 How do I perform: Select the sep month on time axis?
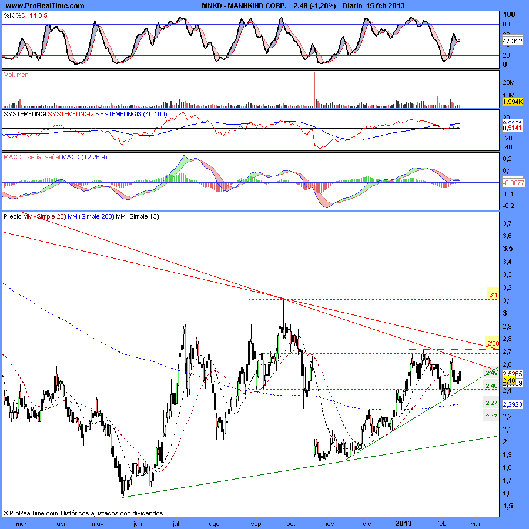click(x=256, y=524)
